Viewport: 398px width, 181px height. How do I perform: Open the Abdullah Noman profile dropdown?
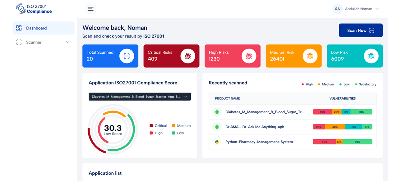click(356, 9)
